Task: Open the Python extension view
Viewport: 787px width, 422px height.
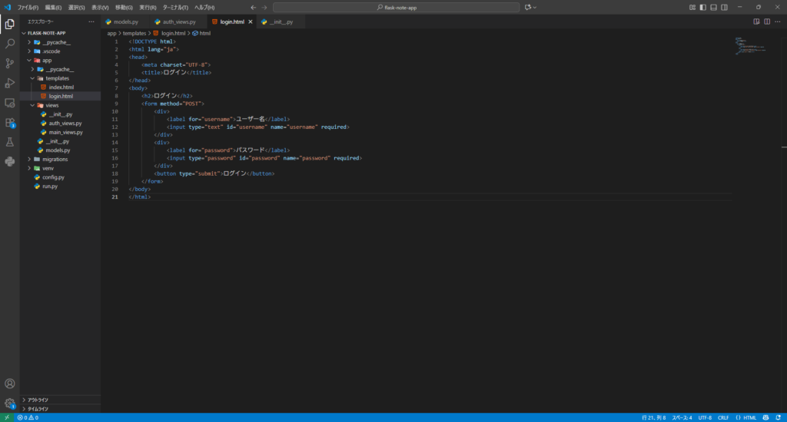Action: [10, 161]
